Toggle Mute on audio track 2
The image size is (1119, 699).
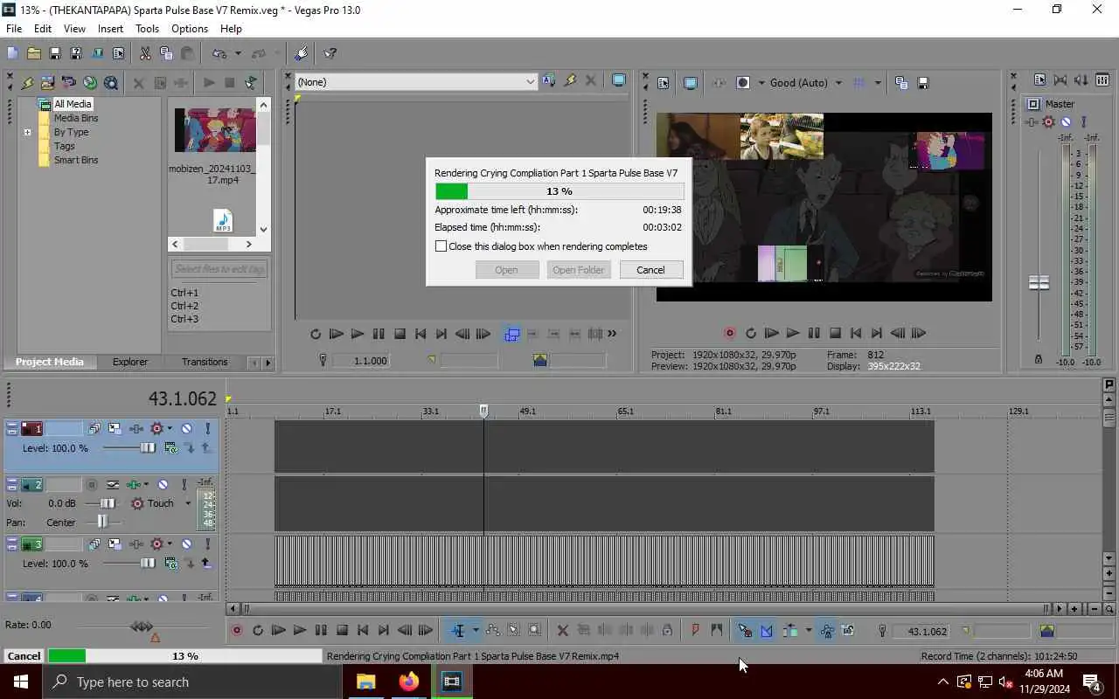[x=163, y=484]
